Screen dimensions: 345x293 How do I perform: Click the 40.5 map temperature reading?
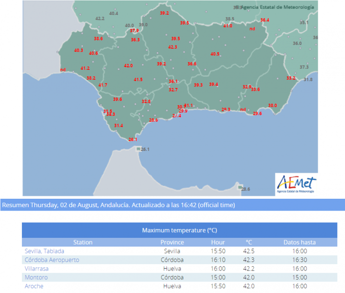click(x=215, y=54)
